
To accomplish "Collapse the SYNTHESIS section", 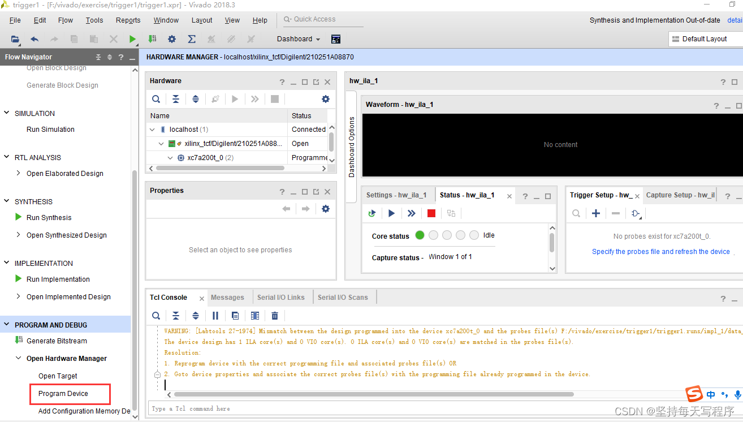I will click(7, 201).
